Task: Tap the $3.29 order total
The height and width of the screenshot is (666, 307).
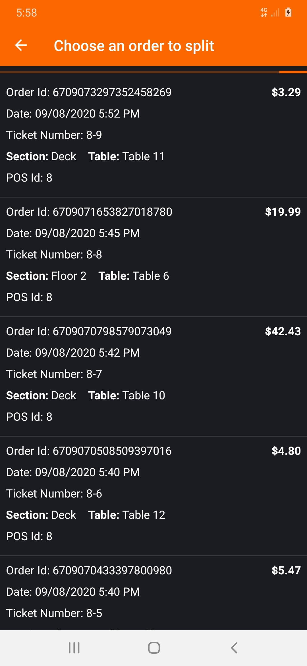Action: [x=286, y=92]
